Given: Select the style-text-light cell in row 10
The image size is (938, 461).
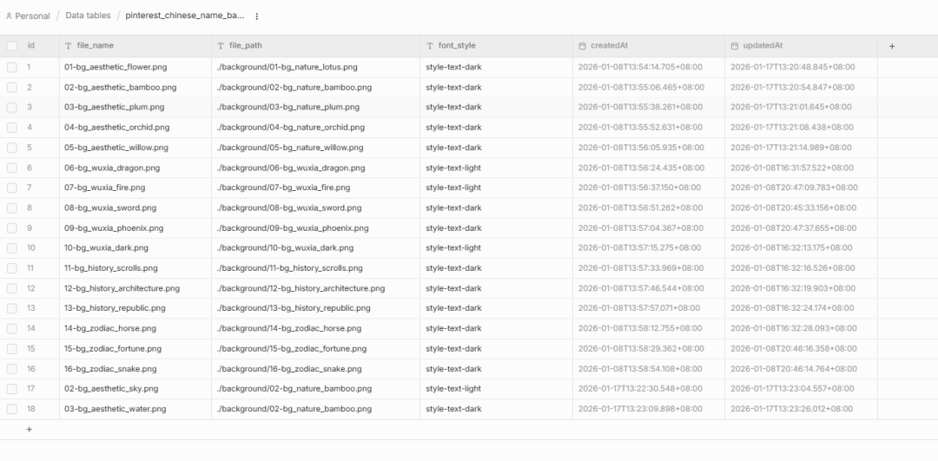Looking at the screenshot, I should (x=452, y=248).
